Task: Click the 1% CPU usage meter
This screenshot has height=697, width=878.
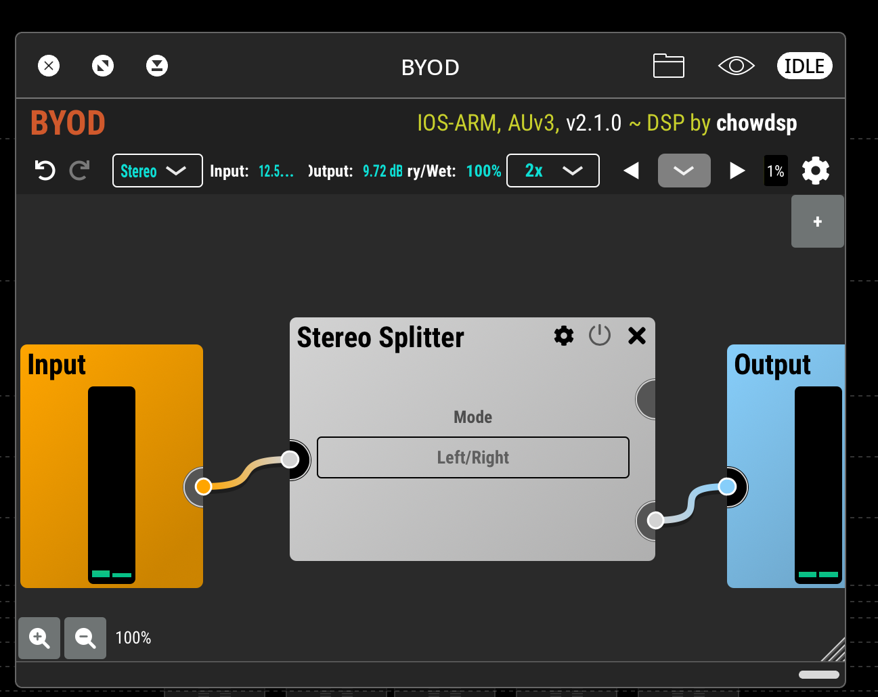Action: [776, 171]
